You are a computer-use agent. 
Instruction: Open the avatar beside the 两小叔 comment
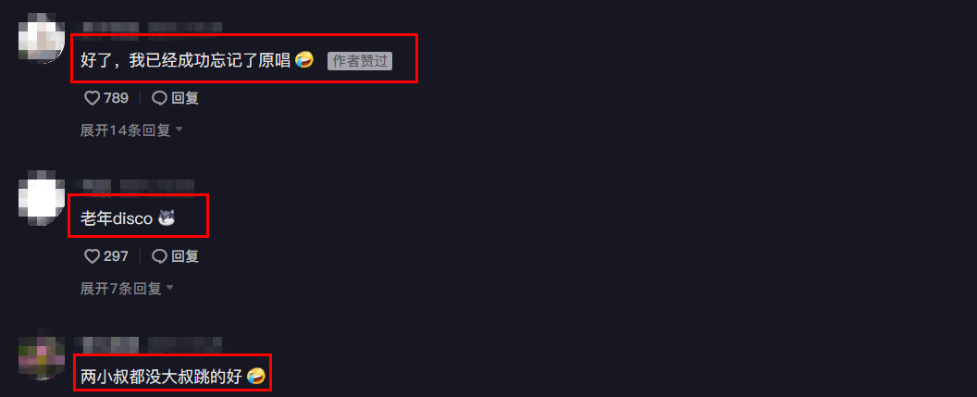point(42,358)
